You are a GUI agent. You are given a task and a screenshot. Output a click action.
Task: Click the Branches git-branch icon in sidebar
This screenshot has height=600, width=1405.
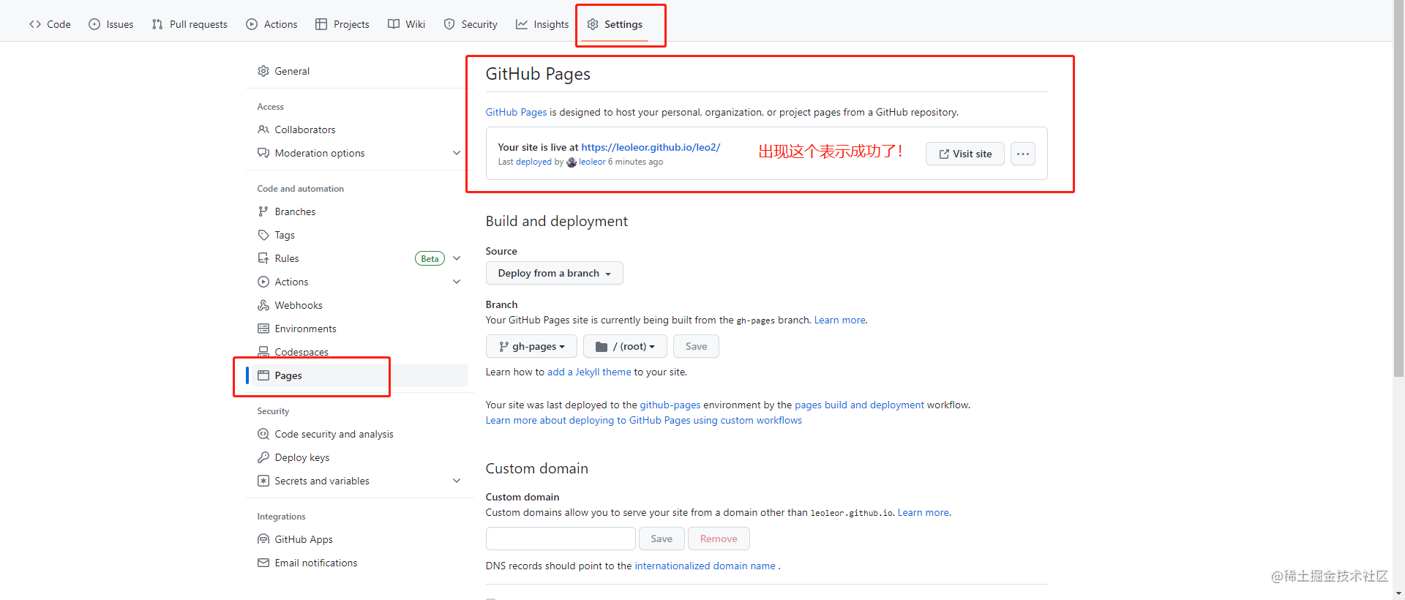click(x=263, y=211)
